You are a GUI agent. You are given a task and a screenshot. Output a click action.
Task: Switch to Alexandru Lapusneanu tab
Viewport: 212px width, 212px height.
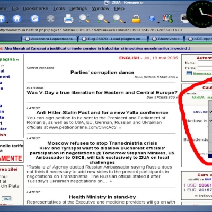pos(50,39)
